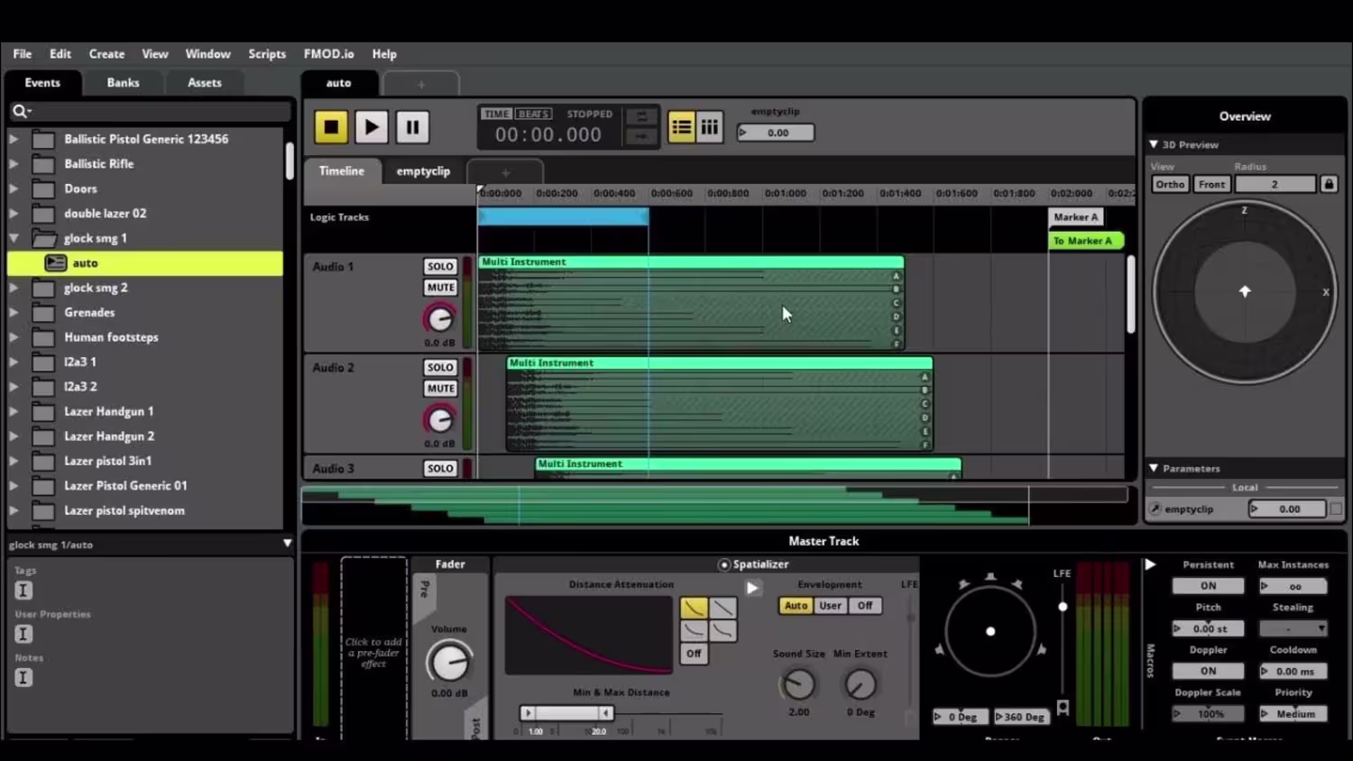Tick the checkbox right of emptyclip value 0.00
Screen dimensions: 1353x761
pos(1336,509)
